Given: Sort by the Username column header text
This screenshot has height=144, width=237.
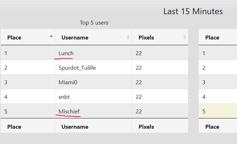Looking at the screenshot, I should point(75,37).
